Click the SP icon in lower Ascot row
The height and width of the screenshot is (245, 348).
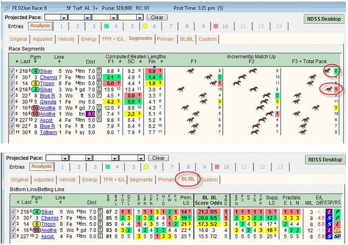tap(337, 237)
